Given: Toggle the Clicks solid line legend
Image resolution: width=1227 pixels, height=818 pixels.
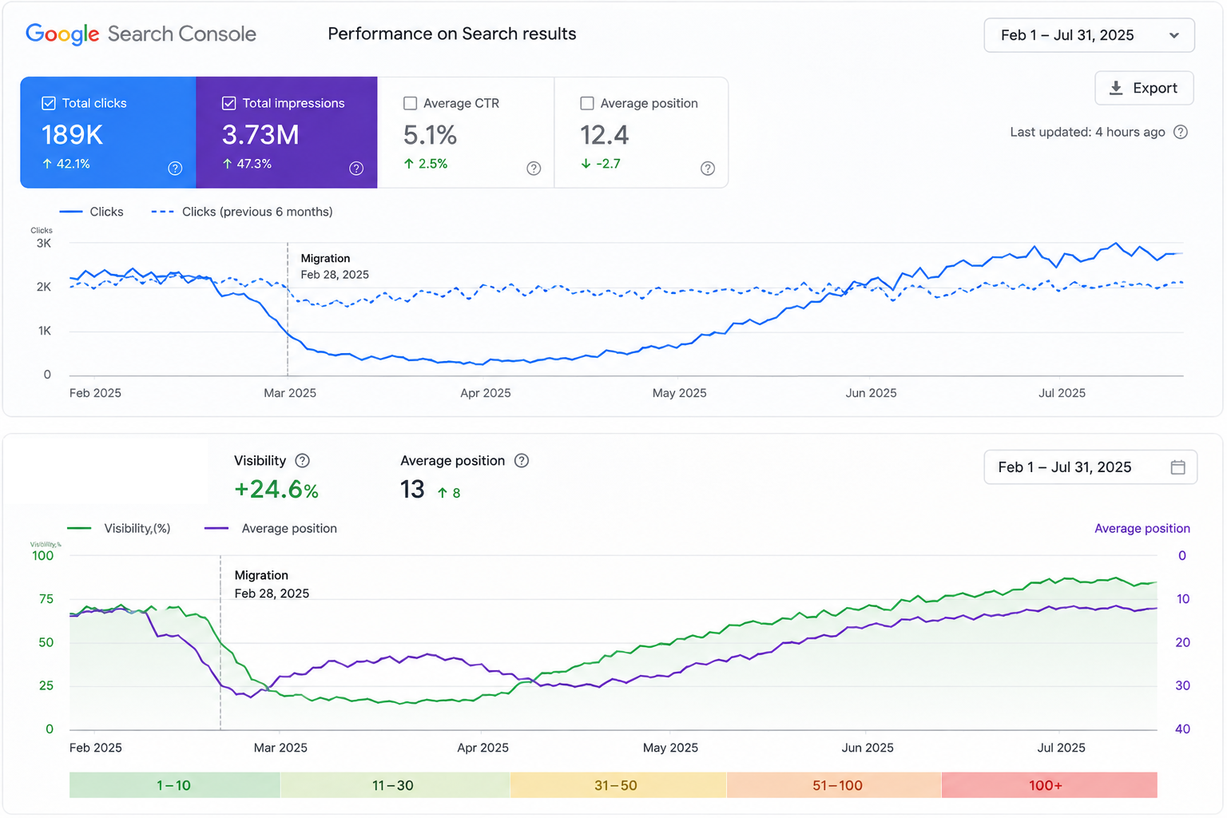Looking at the screenshot, I should point(91,212).
